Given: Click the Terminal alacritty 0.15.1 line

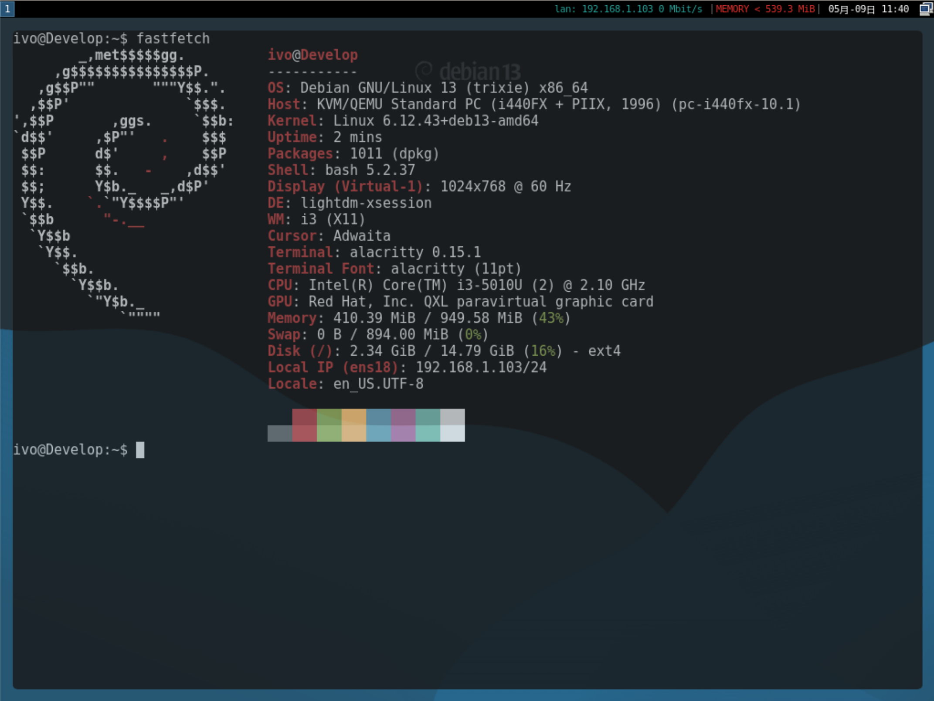Looking at the screenshot, I should click(x=374, y=252).
